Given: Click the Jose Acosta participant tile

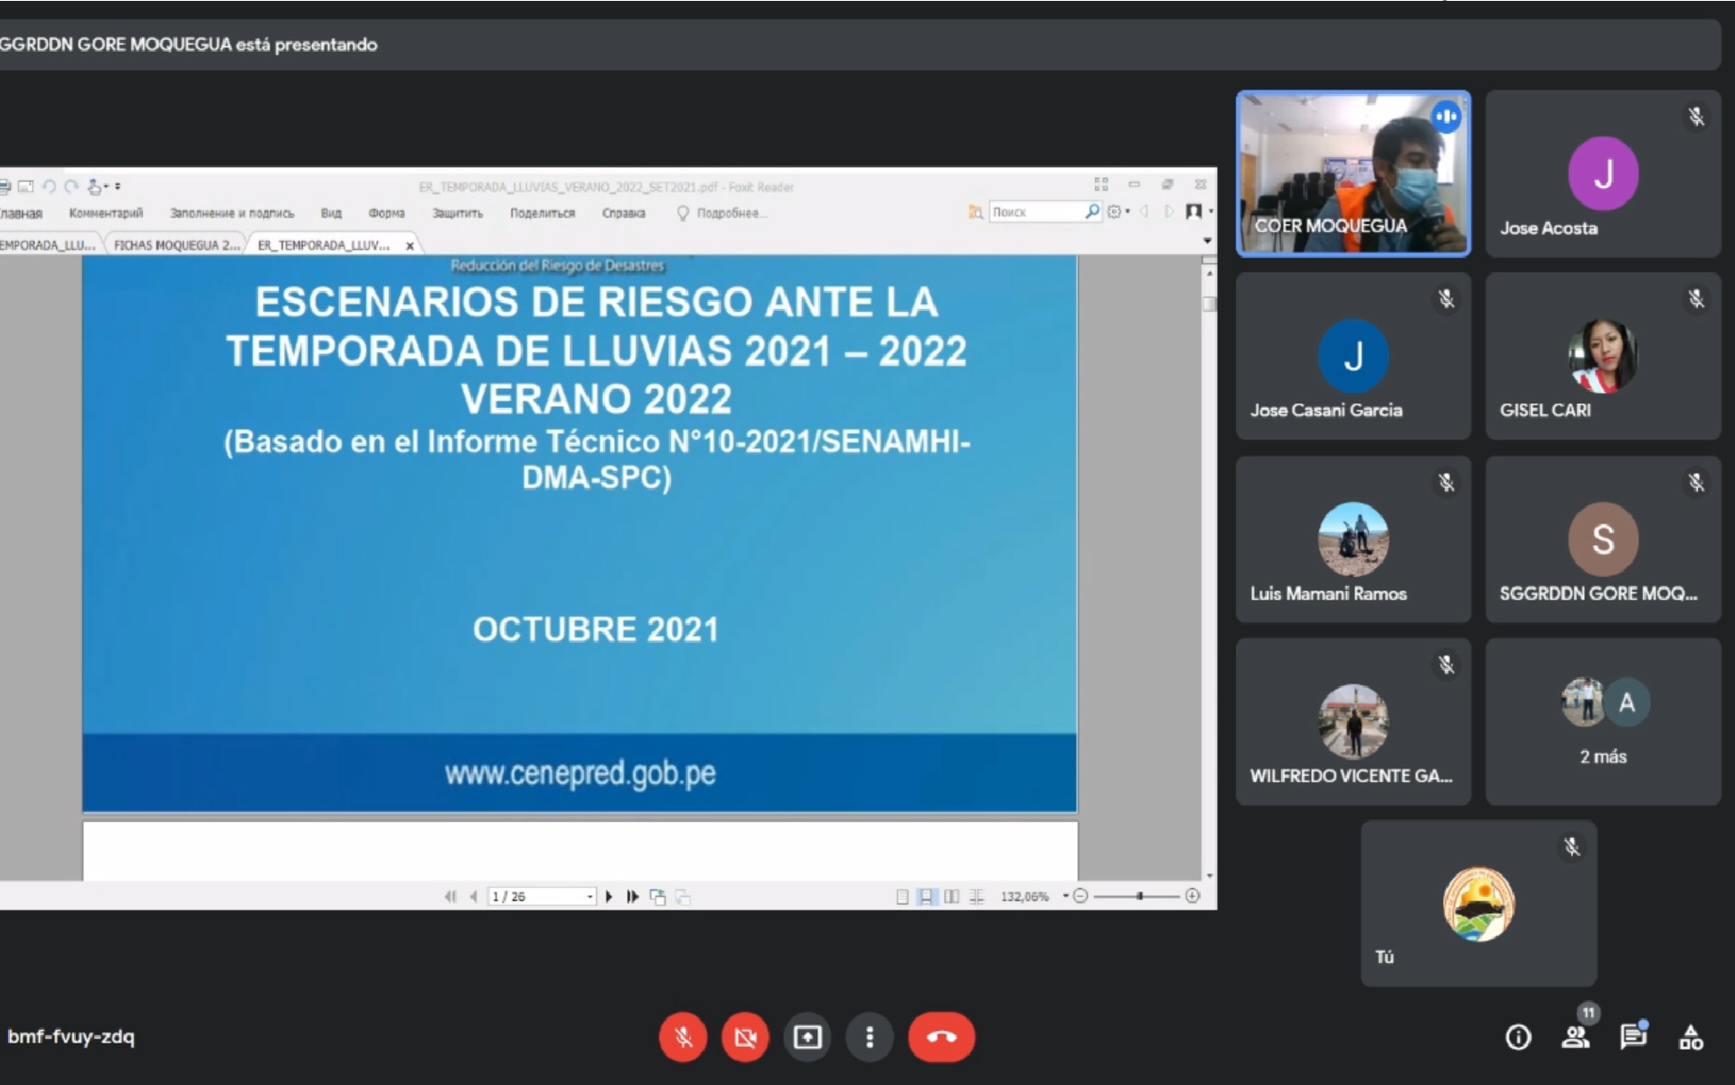Looking at the screenshot, I should (x=1603, y=174).
